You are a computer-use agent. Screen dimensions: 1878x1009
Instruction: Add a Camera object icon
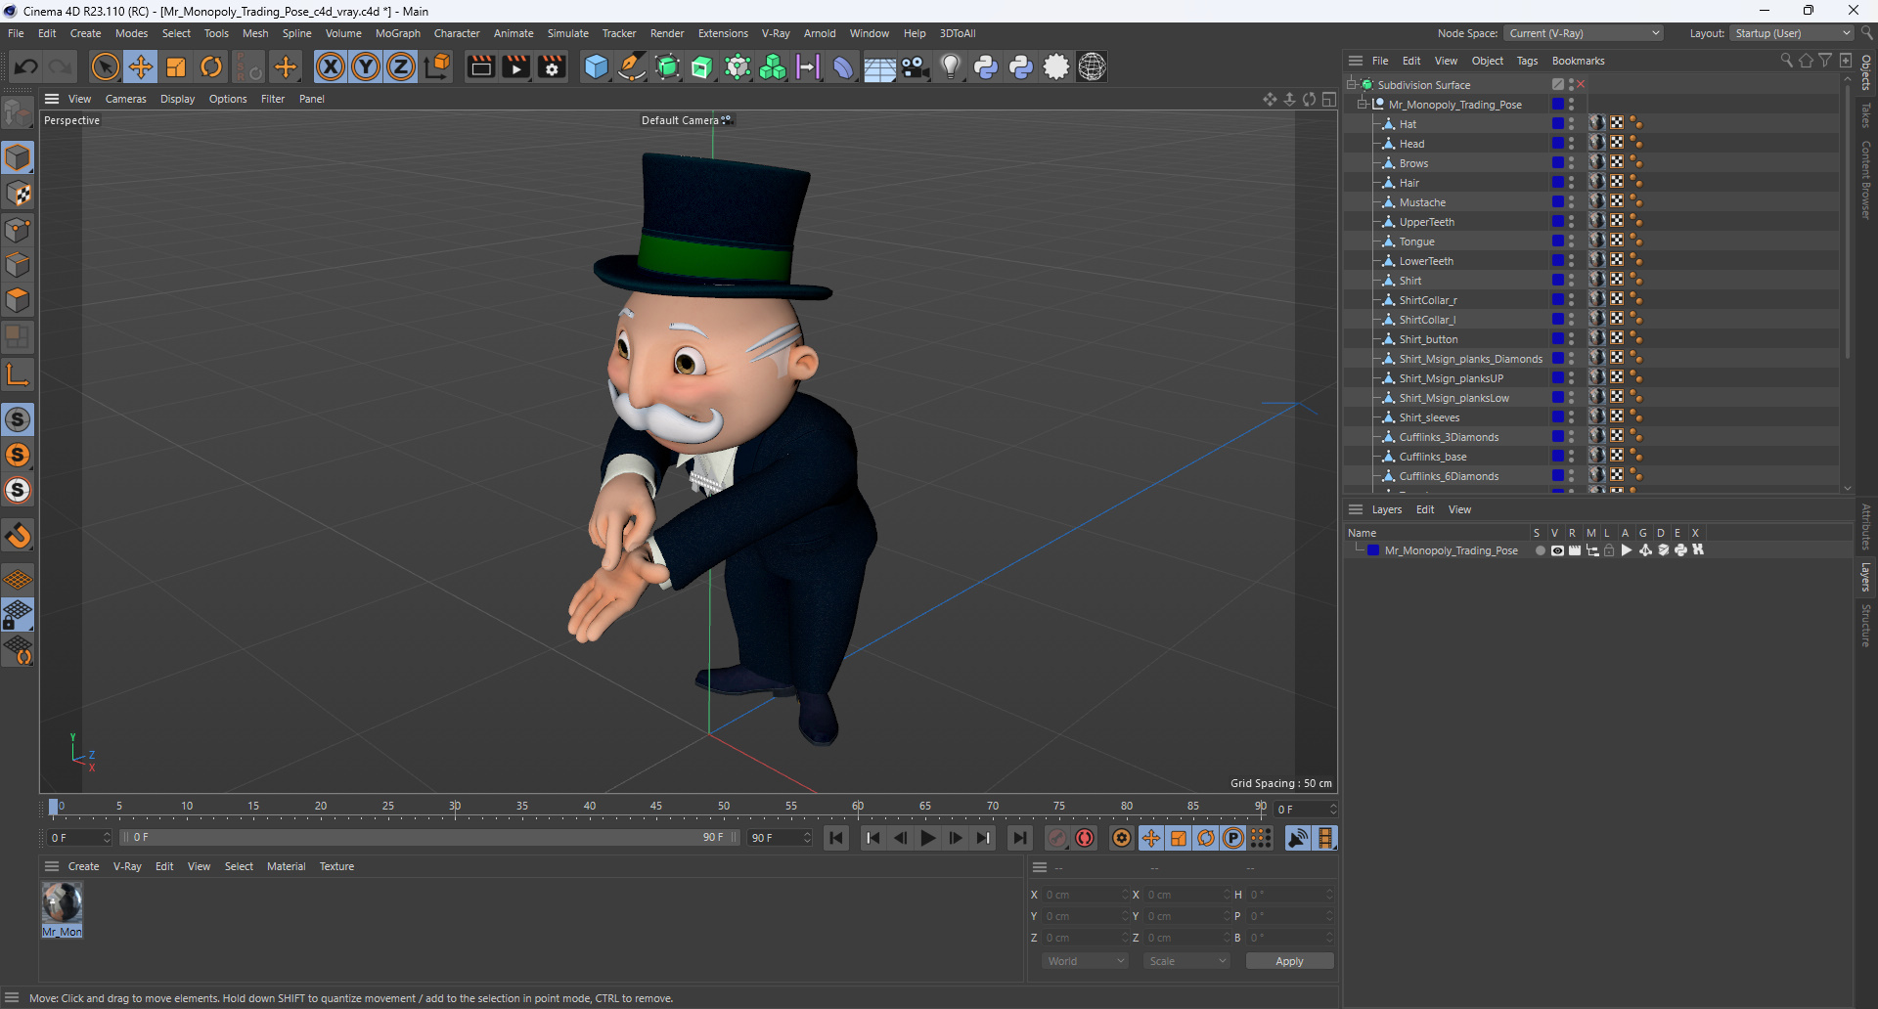click(915, 66)
